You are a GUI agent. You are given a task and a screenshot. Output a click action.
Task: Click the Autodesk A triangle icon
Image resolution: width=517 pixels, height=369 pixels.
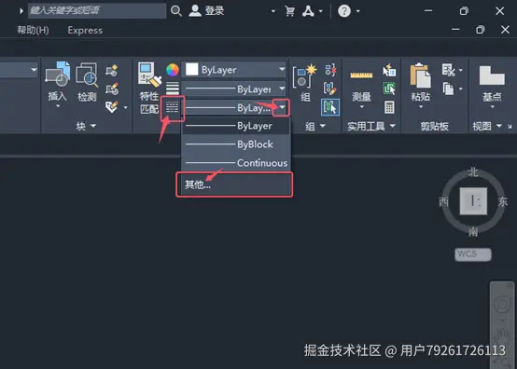pos(308,11)
